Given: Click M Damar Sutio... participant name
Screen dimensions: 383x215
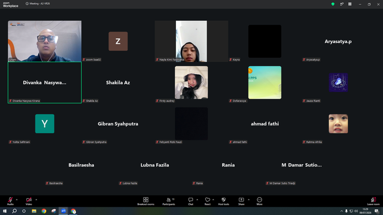Looking at the screenshot, I should point(302,165).
